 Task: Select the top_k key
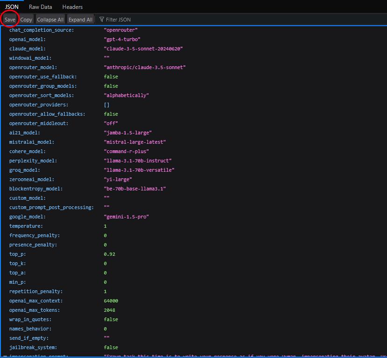tap(18, 264)
